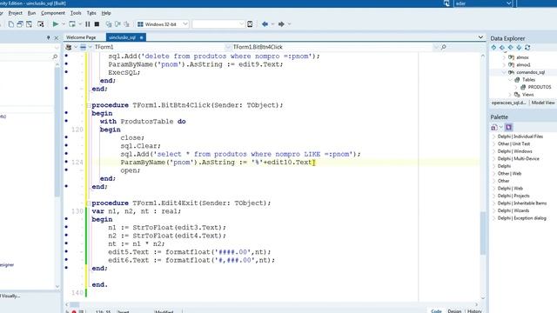Collapse procedure TForm1.Edit4Exit fold marker
The width and height of the screenshot is (557, 313).
pos(89,203)
